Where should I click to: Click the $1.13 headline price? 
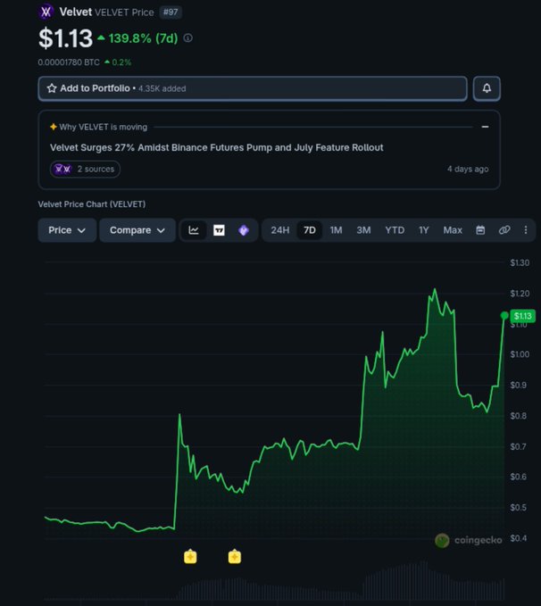[x=65, y=38]
